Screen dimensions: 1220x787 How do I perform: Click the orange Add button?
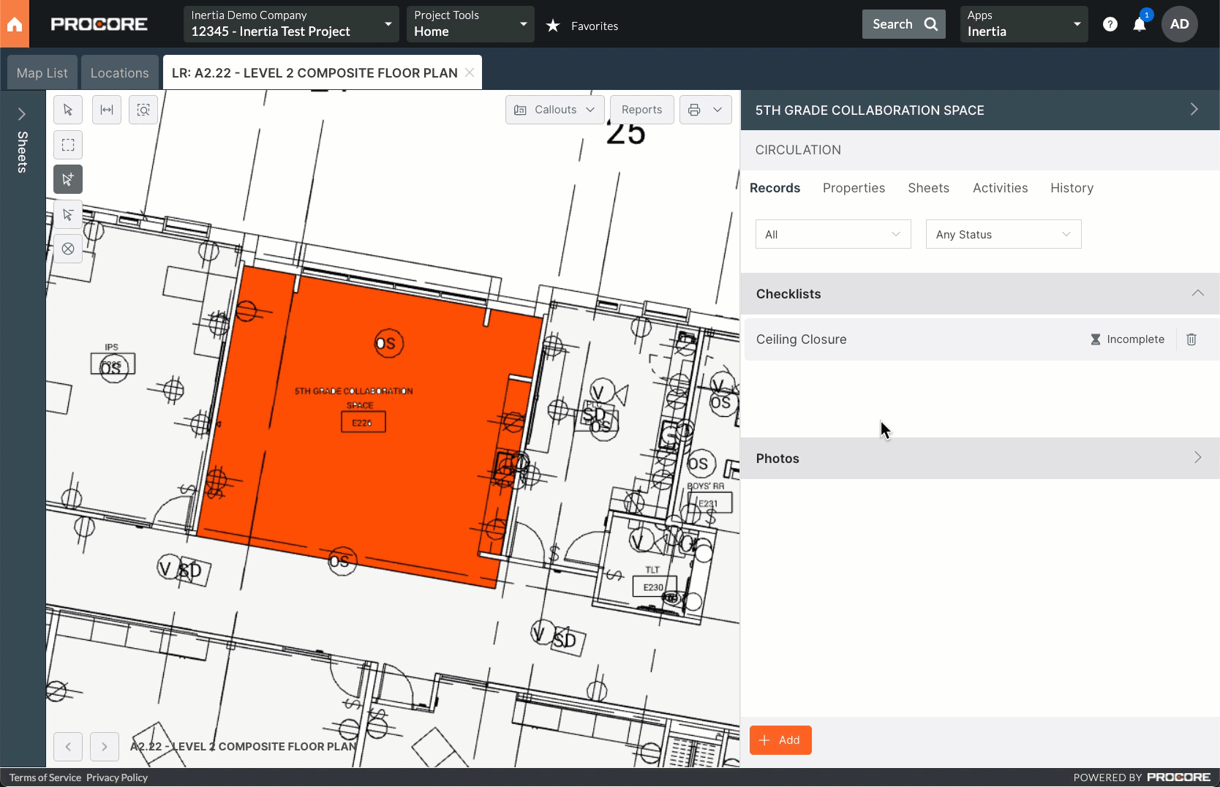pyautogui.click(x=780, y=740)
